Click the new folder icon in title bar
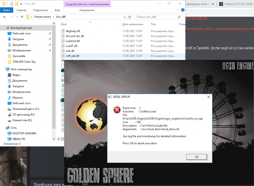 17,4
